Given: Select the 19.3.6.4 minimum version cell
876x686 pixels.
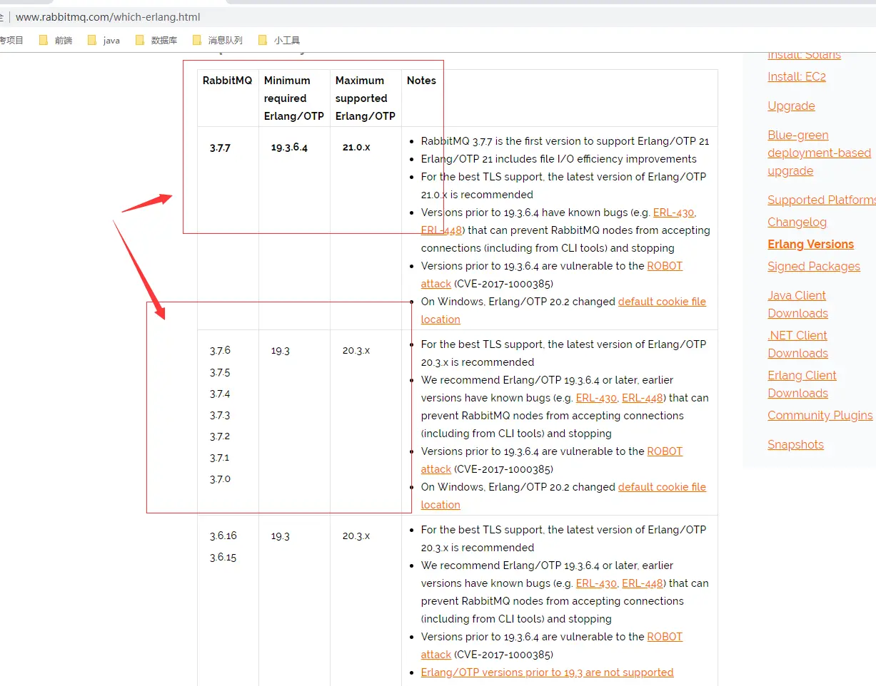Looking at the screenshot, I should [x=289, y=148].
